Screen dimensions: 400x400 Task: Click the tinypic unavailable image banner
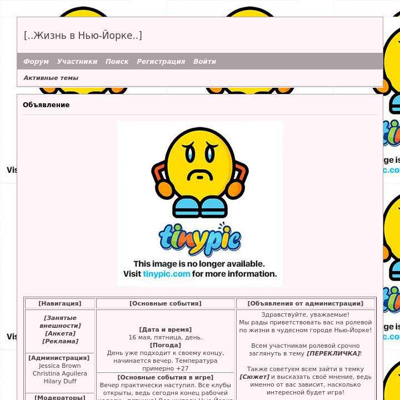point(200,203)
